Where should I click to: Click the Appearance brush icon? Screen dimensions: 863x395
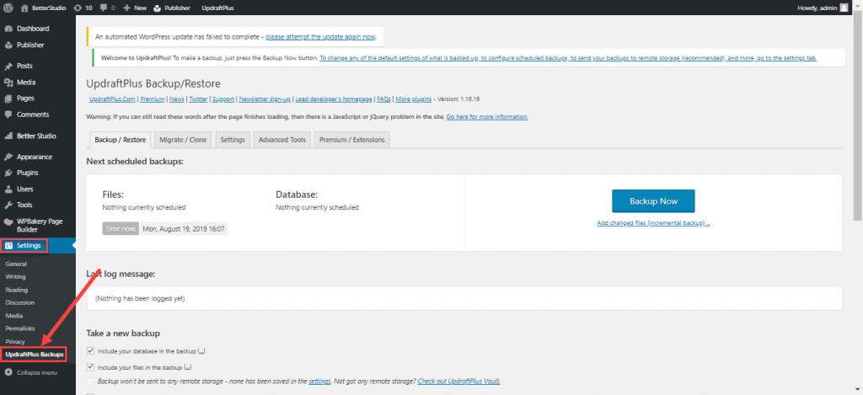coord(8,157)
